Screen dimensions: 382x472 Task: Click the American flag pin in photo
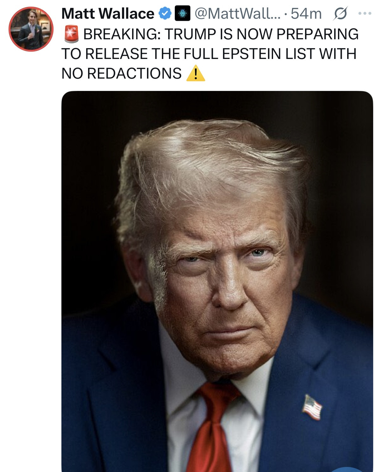pyautogui.click(x=312, y=407)
